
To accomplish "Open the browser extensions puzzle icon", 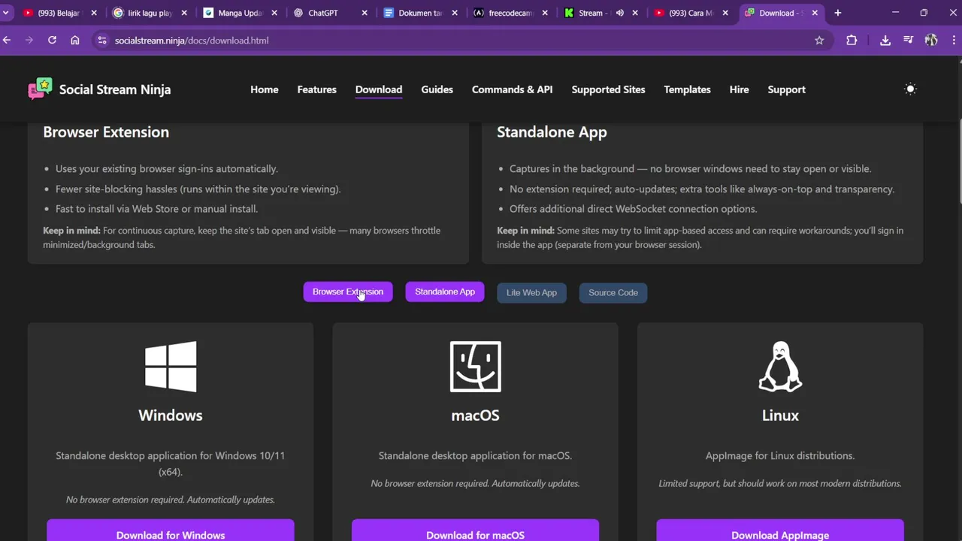I will [852, 41].
